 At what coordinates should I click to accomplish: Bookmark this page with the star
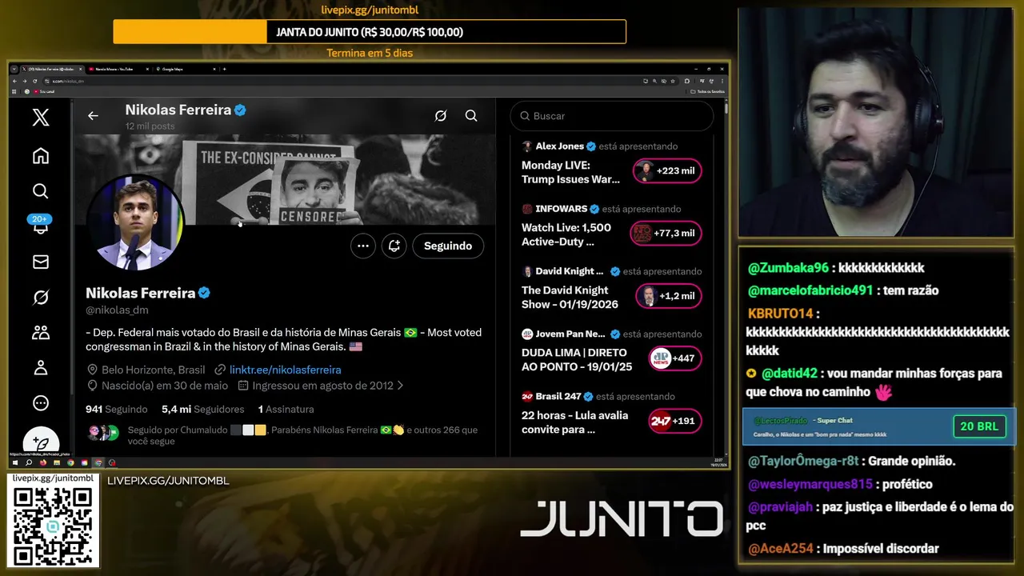point(674,81)
